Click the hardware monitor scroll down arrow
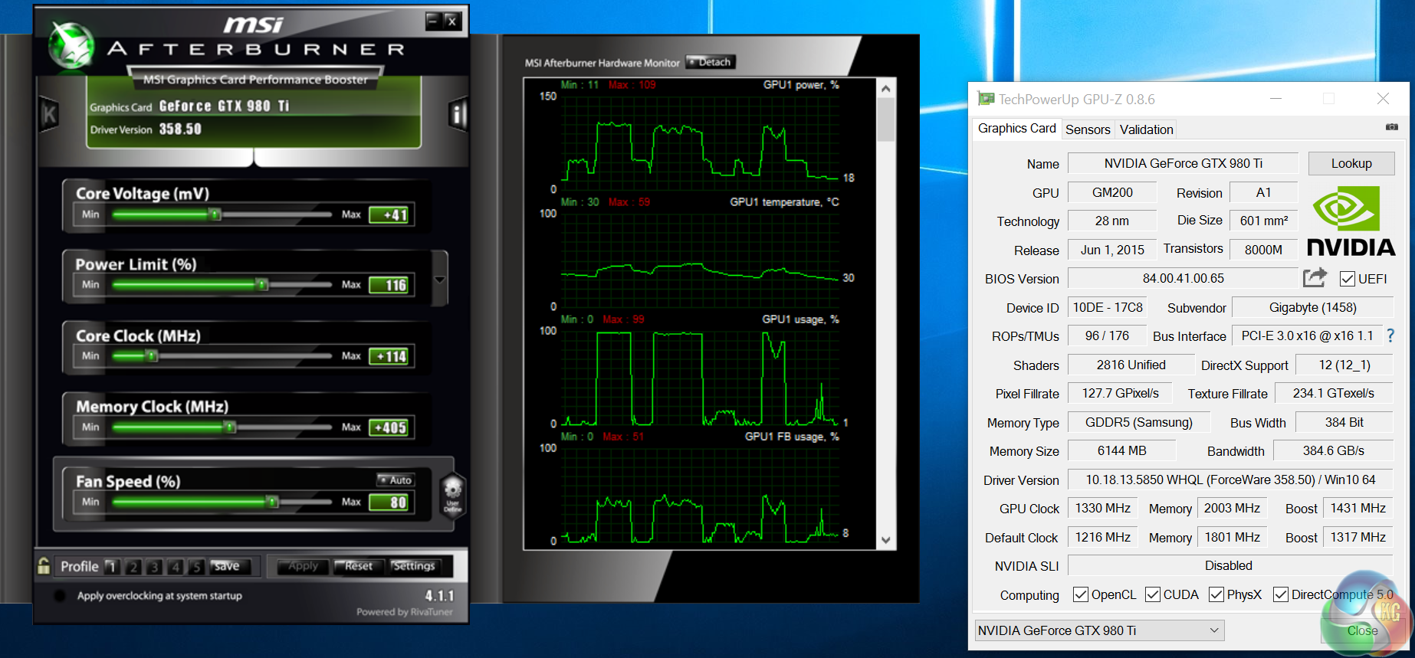This screenshot has width=1415, height=658. [886, 540]
